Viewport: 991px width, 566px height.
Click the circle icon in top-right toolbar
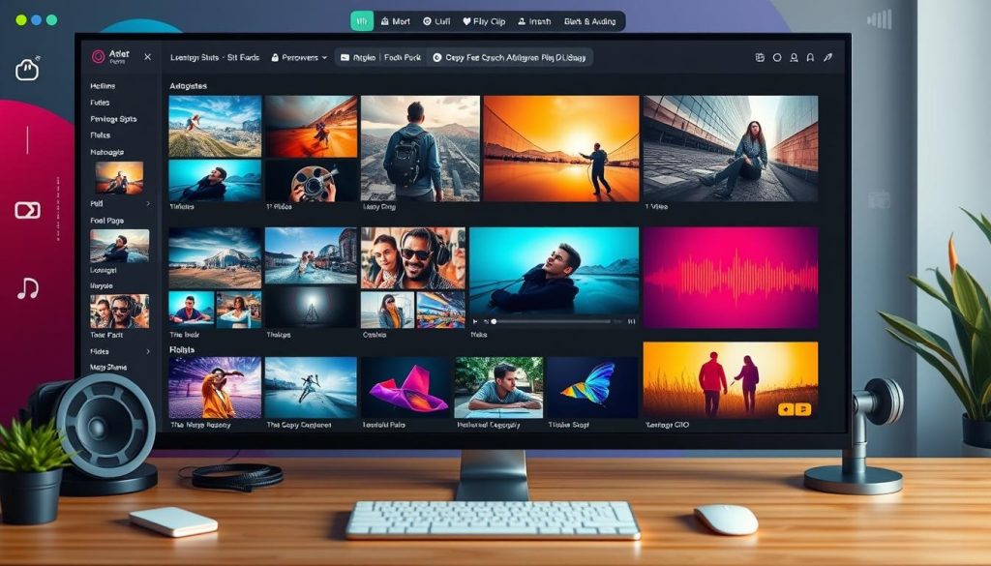pyautogui.click(x=776, y=58)
